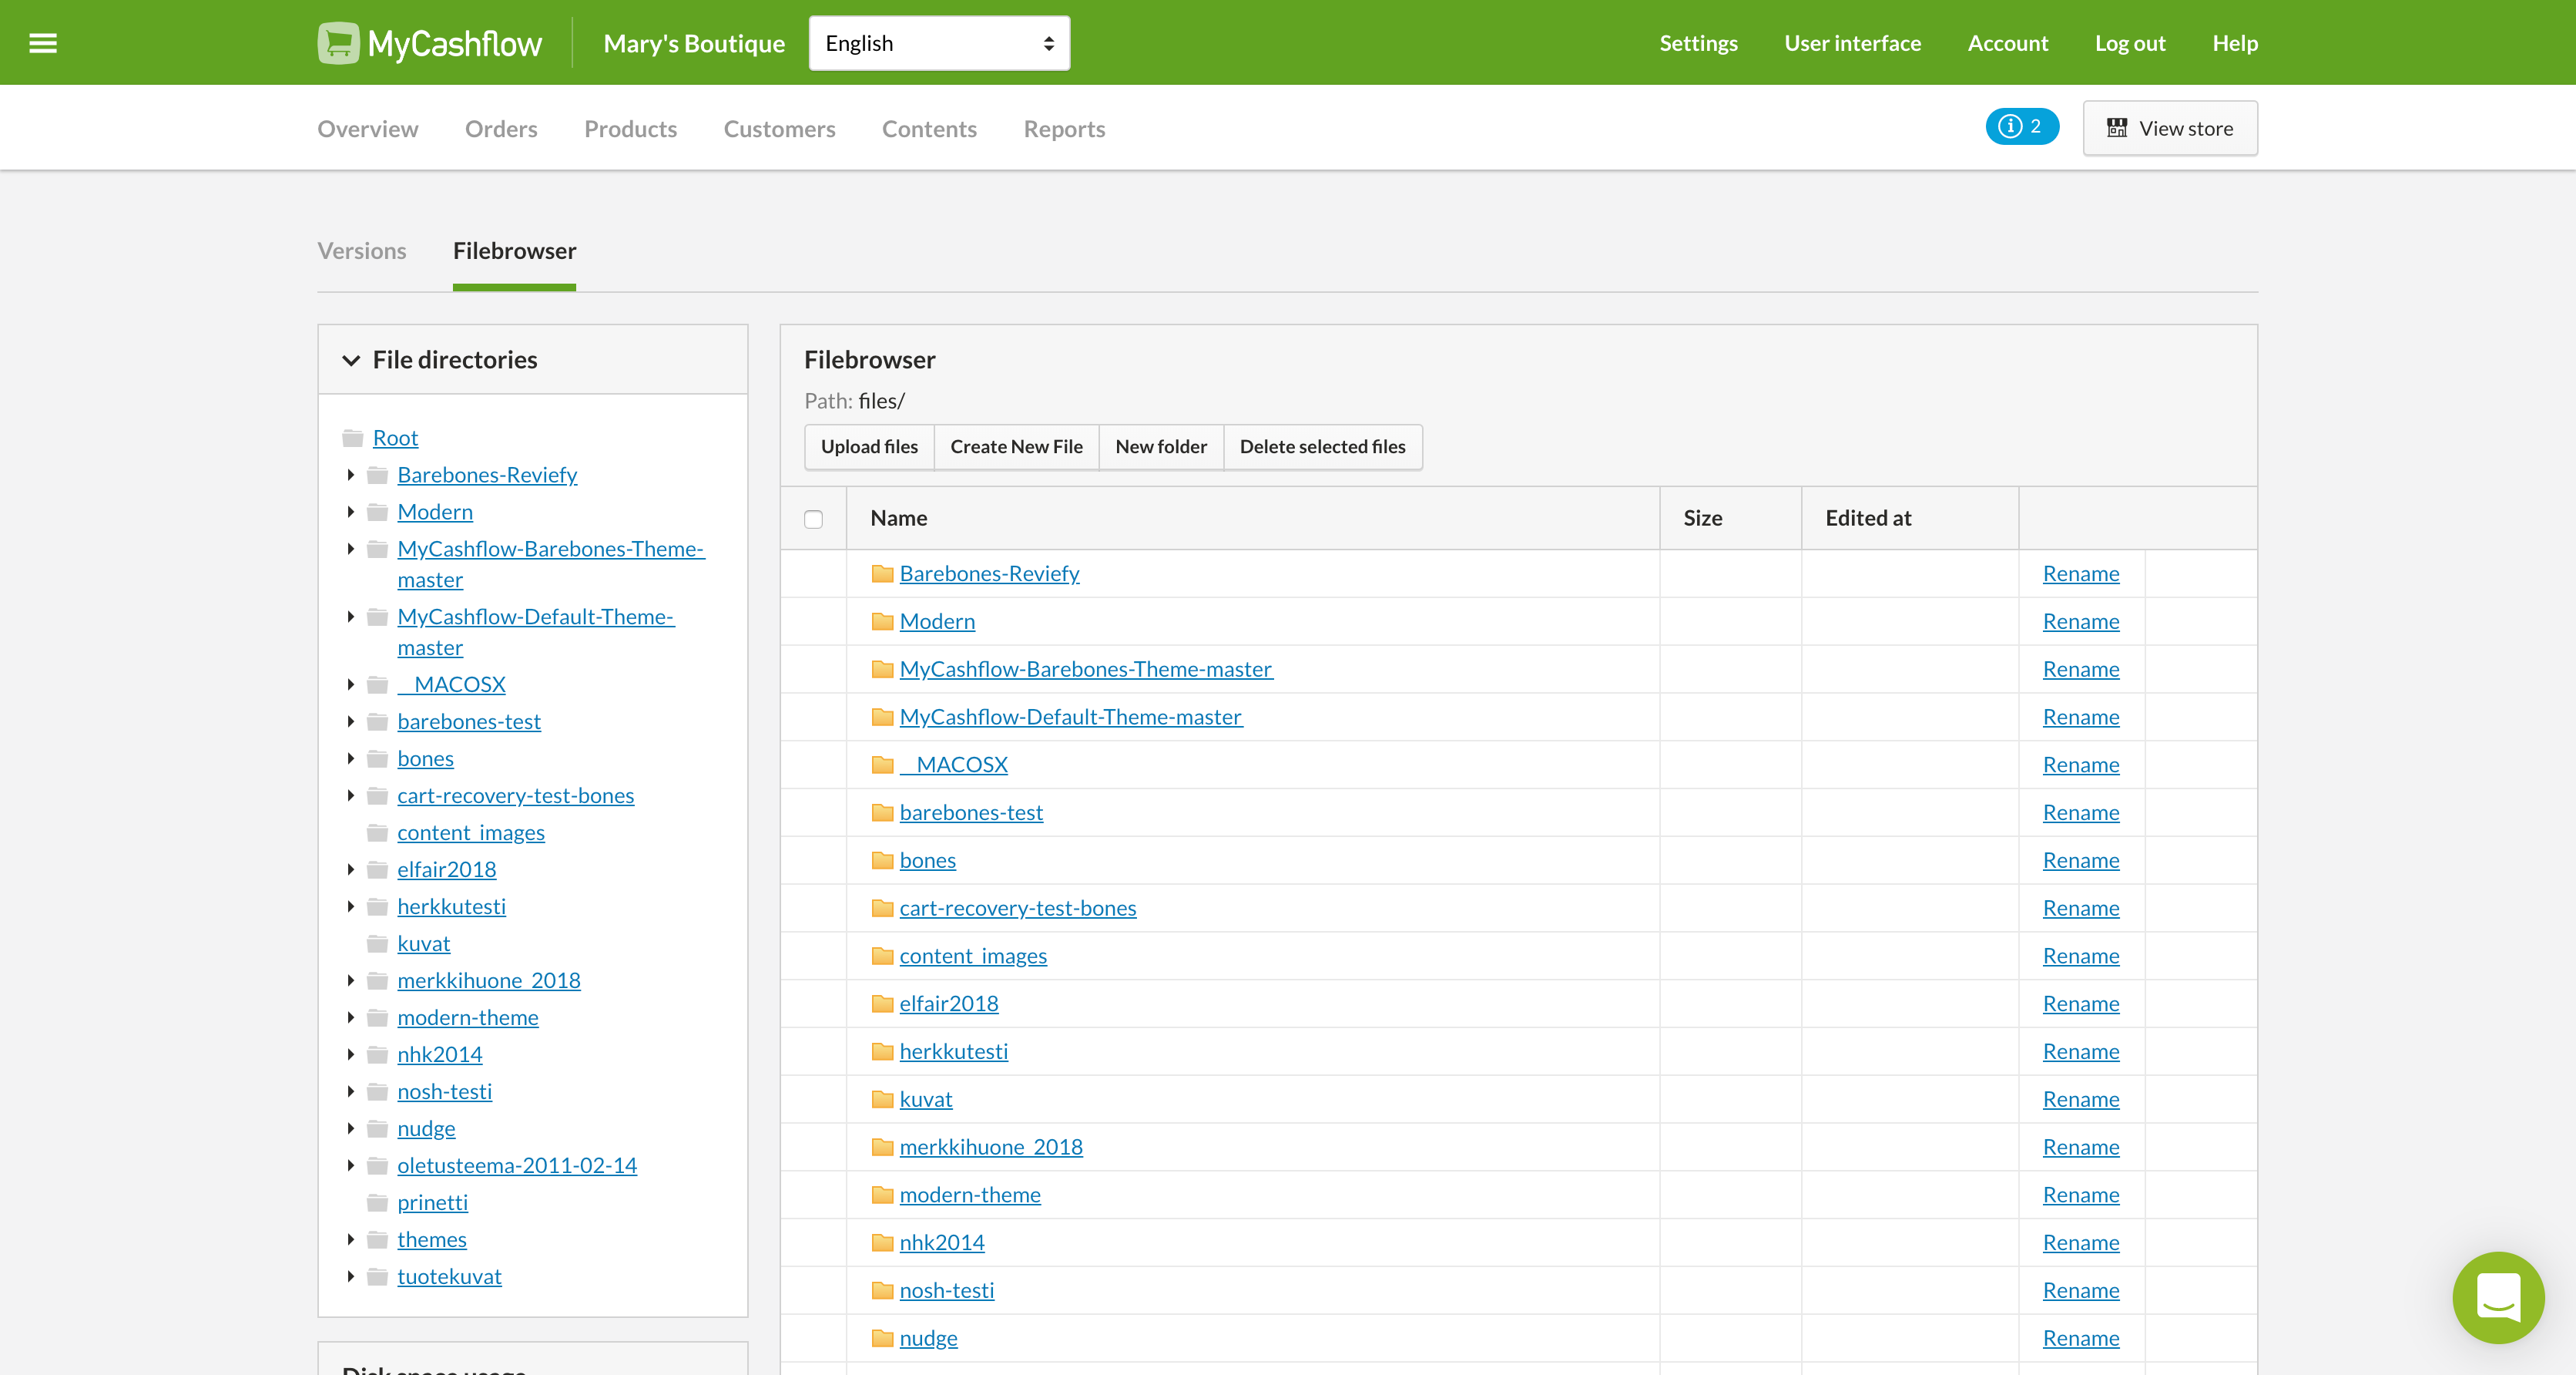Click the Name column header

(x=898, y=519)
